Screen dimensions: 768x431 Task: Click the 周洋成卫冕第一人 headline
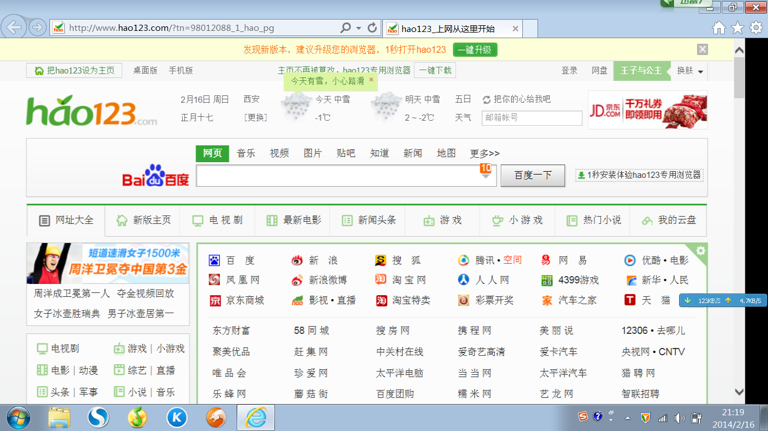pos(72,293)
